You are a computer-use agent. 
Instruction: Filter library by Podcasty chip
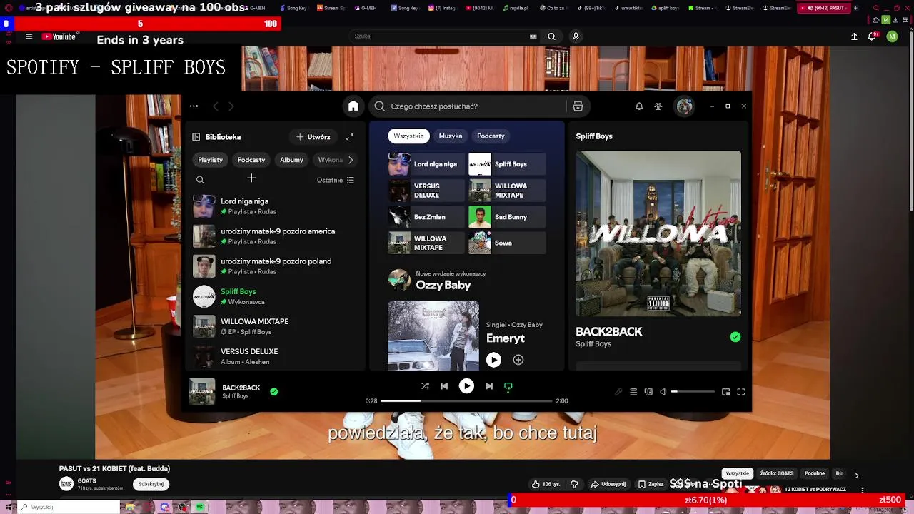pyautogui.click(x=251, y=160)
